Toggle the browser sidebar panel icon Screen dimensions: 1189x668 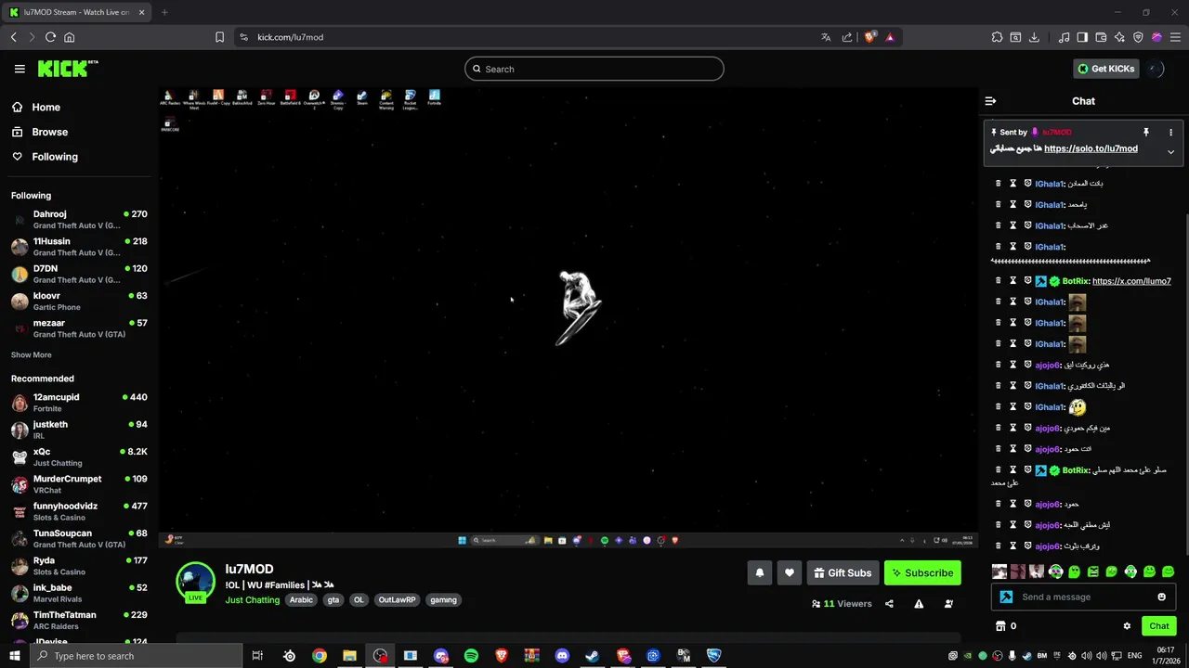[x=1082, y=37]
